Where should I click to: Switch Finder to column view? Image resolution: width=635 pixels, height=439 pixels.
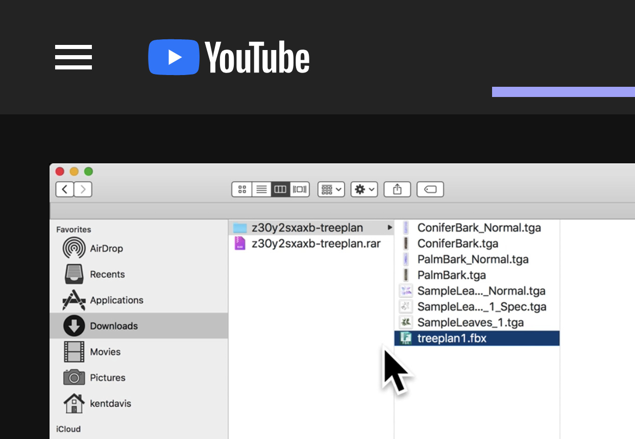pyautogui.click(x=280, y=189)
